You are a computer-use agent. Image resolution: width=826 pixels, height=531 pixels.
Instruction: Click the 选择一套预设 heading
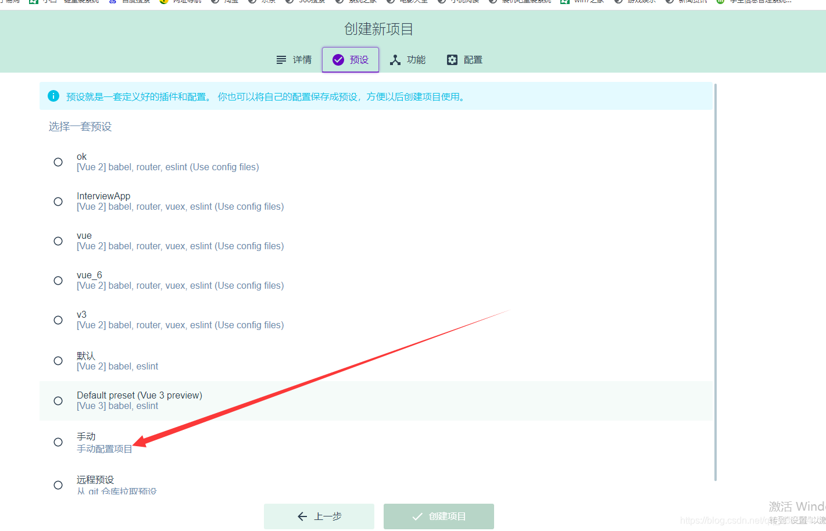pos(80,127)
